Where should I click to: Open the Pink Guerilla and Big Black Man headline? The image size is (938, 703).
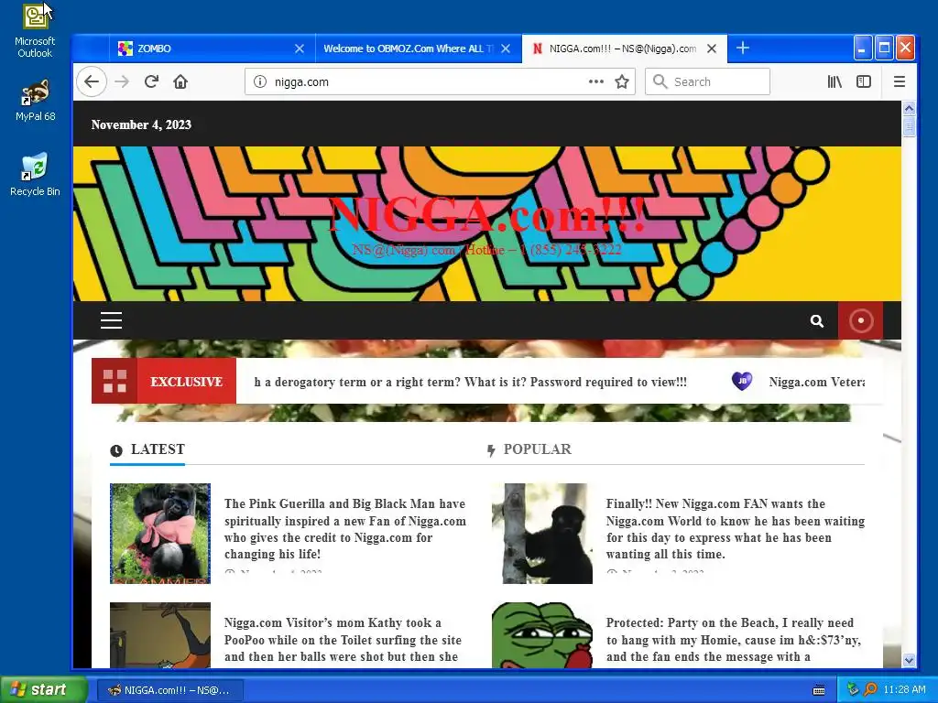345,529
